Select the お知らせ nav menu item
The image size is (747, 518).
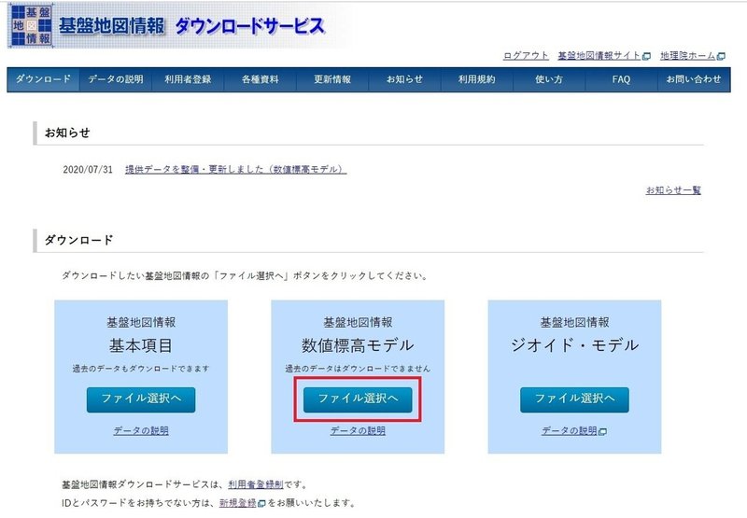pos(404,79)
